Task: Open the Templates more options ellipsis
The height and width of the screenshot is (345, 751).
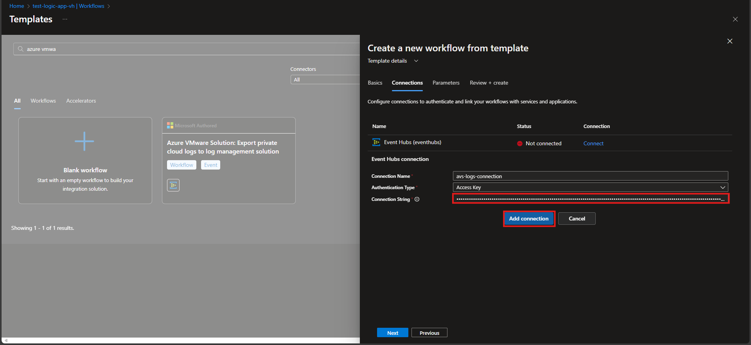Action: click(65, 19)
